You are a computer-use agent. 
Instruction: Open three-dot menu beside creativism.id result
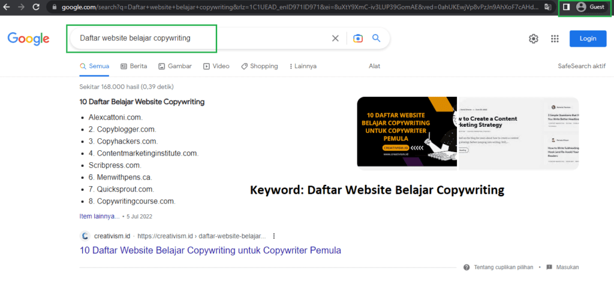[x=274, y=236]
